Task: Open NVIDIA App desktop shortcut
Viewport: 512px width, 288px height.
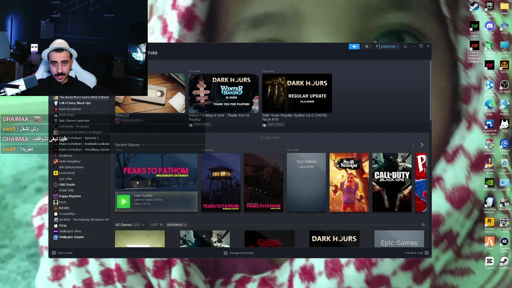Action: pos(490,184)
